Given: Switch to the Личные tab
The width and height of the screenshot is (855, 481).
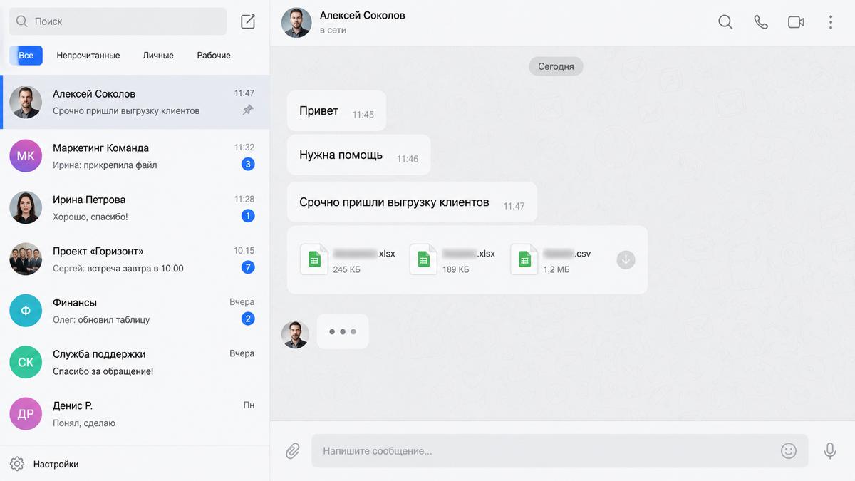Looking at the screenshot, I should [158, 56].
